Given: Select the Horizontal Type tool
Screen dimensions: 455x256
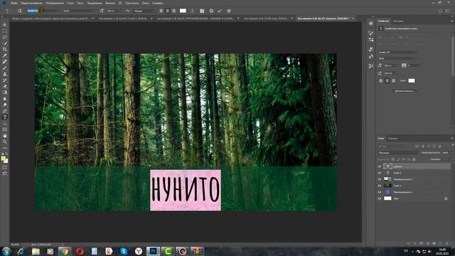Looking at the screenshot, I should 5,117.
